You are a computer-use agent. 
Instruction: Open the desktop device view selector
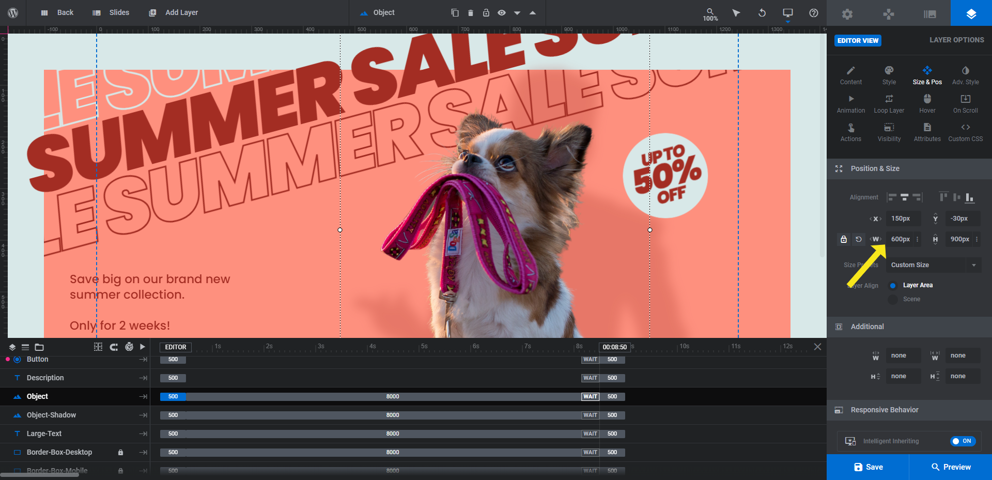(788, 13)
